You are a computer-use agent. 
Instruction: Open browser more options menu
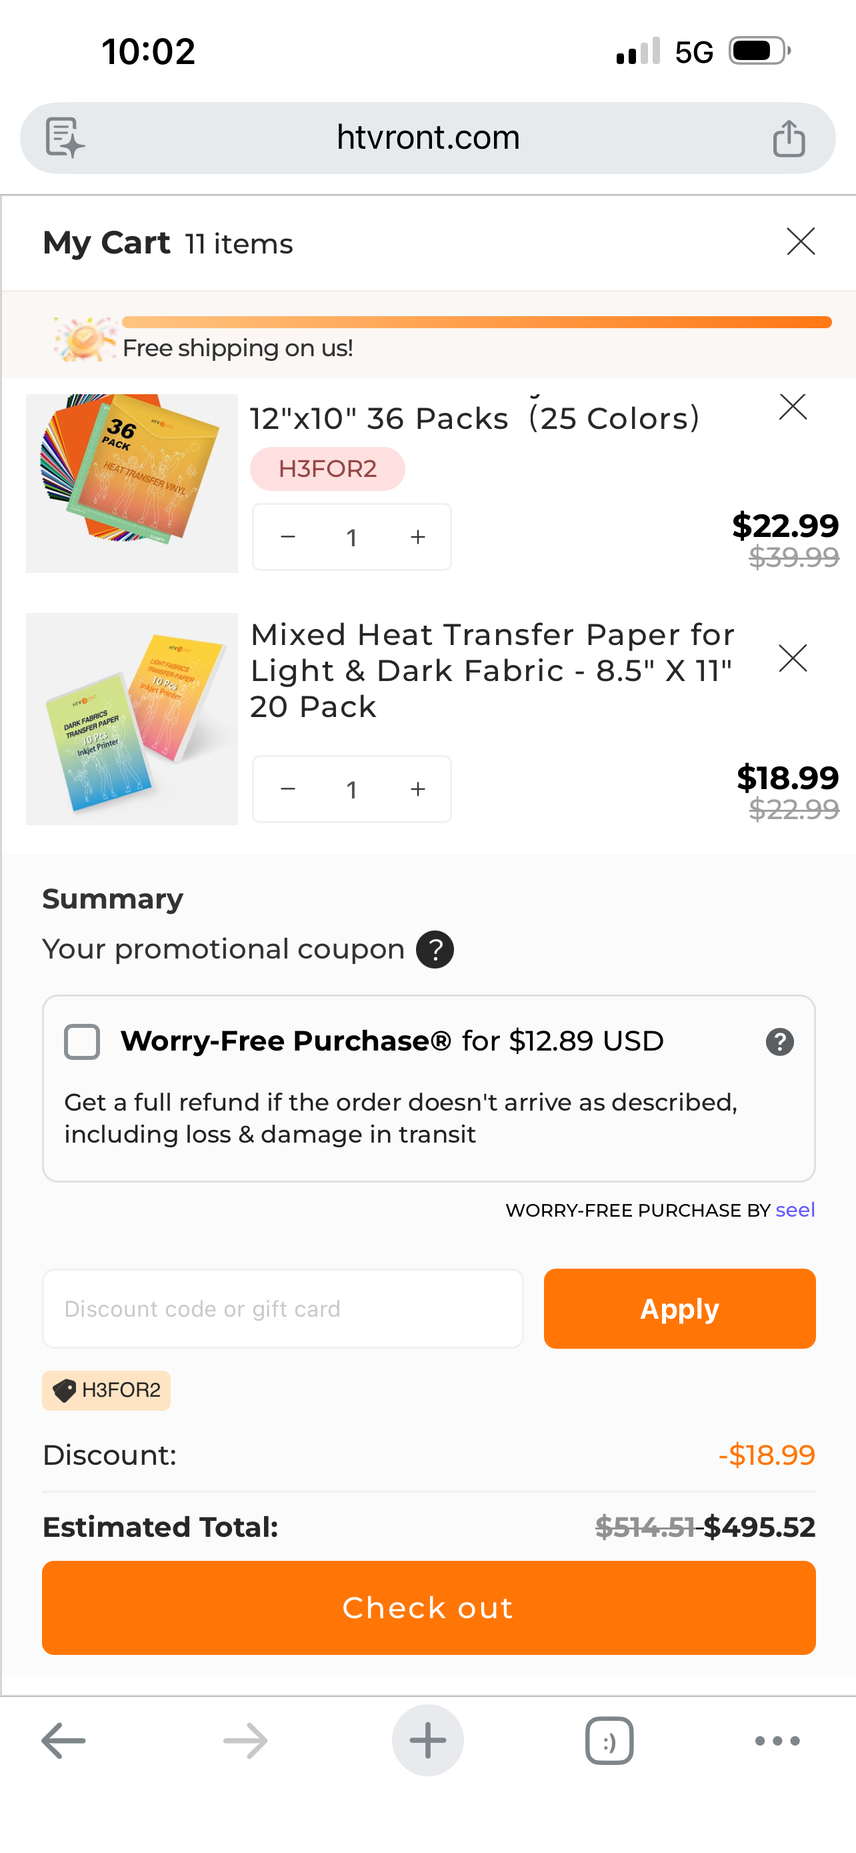[x=777, y=1741]
